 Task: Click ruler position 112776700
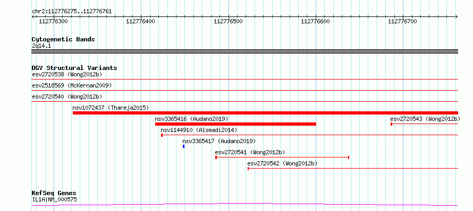click(x=402, y=21)
